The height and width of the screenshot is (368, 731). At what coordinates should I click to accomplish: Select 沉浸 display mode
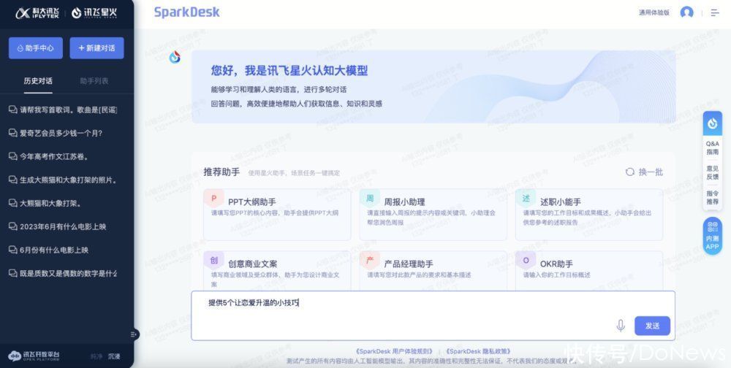pos(114,356)
